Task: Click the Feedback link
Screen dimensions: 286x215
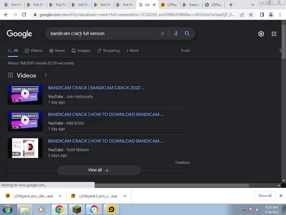Action: click(183, 163)
